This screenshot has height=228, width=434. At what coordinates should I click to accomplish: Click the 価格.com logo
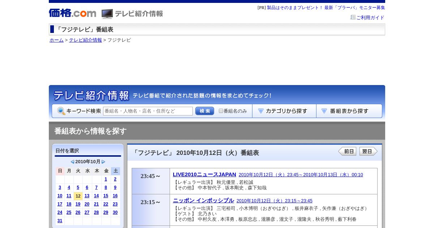[72, 13]
